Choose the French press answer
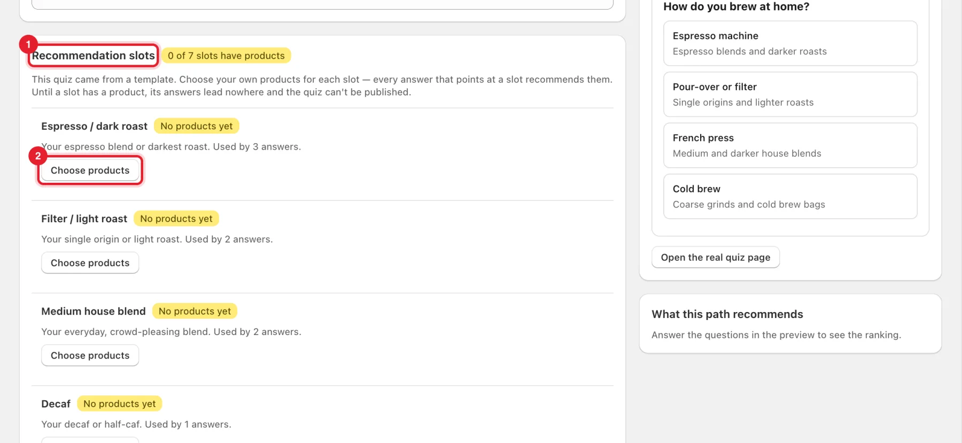The height and width of the screenshot is (443, 962). click(x=790, y=145)
